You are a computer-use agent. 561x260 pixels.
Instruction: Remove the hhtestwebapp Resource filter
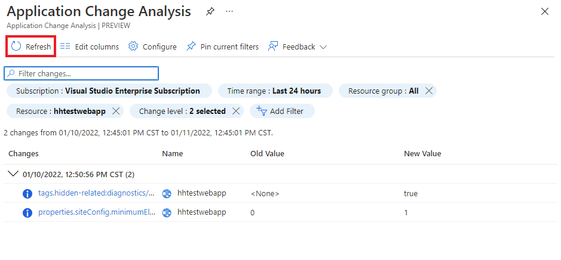click(116, 111)
